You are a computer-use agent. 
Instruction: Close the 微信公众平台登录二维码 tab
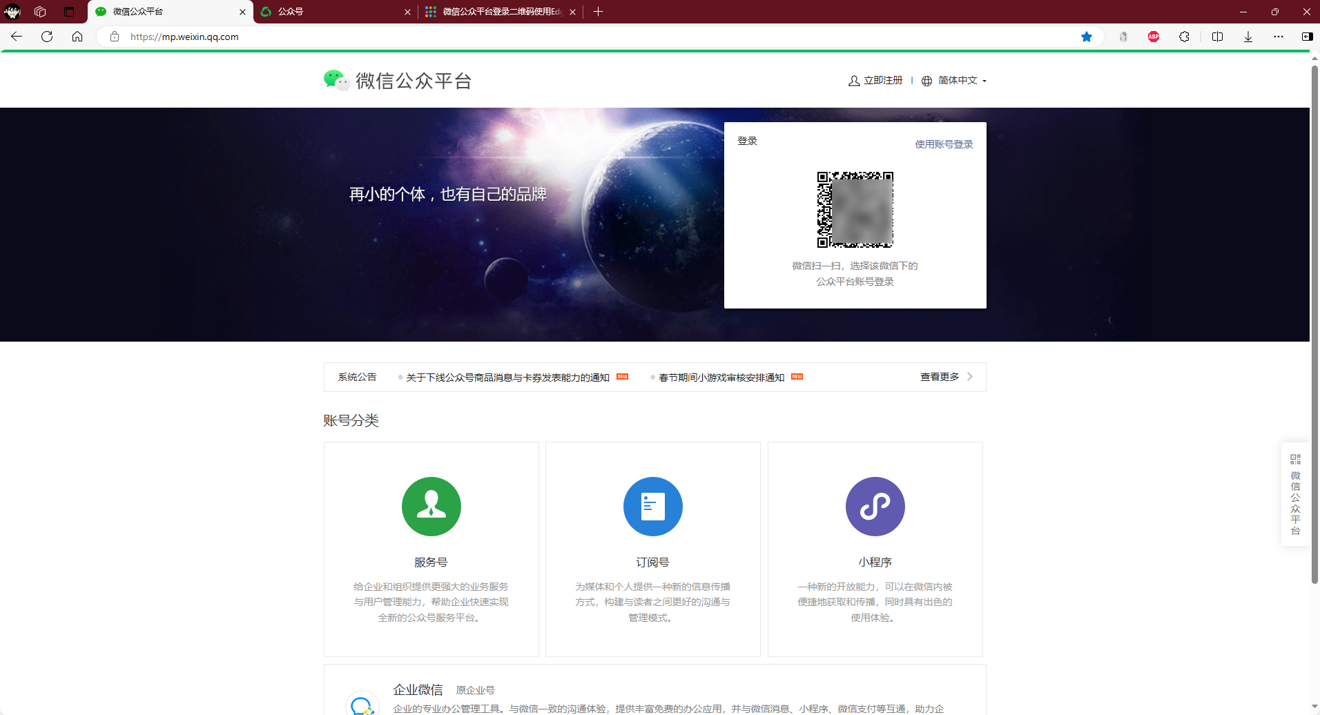coord(572,12)
